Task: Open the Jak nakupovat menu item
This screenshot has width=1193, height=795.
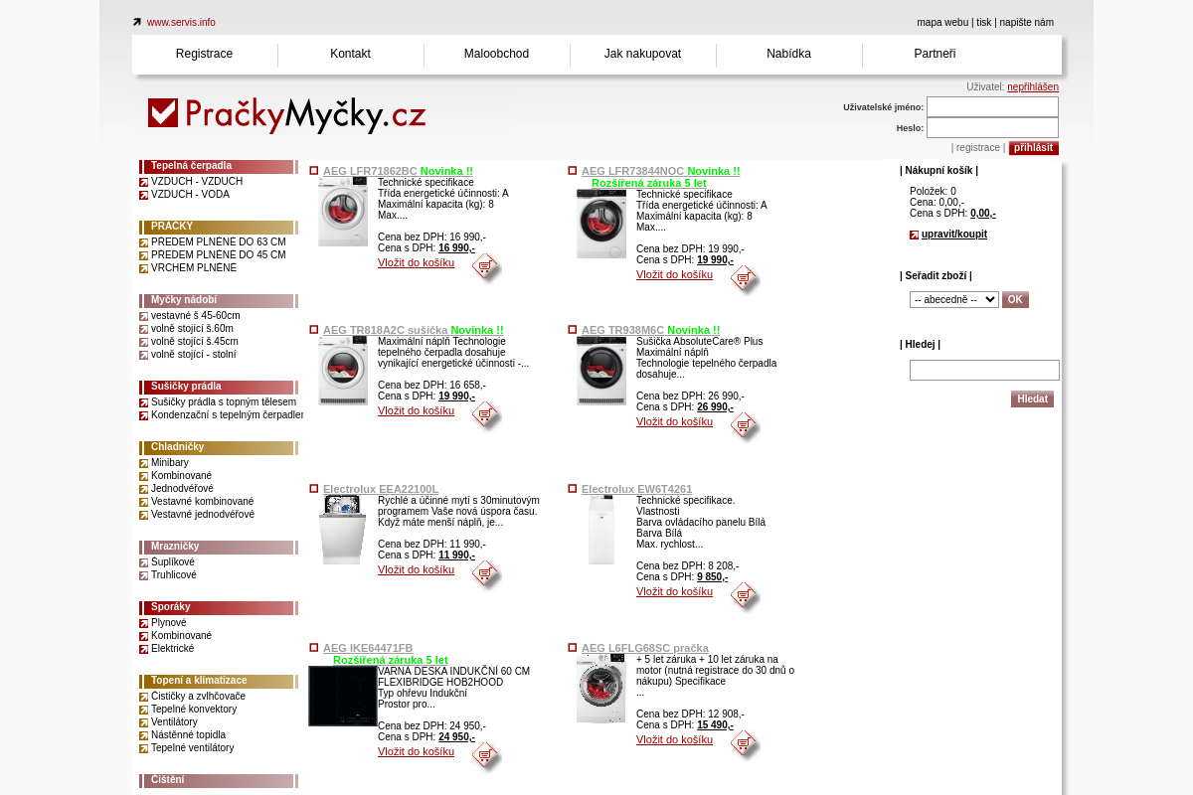Action: pos(642,54)
